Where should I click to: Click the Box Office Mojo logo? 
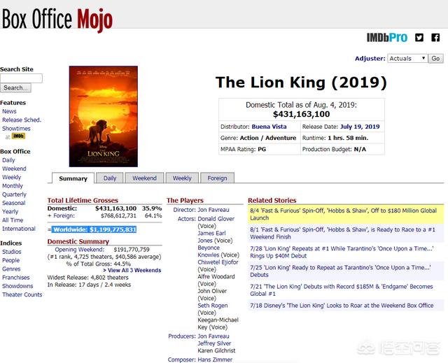[57, 19]
